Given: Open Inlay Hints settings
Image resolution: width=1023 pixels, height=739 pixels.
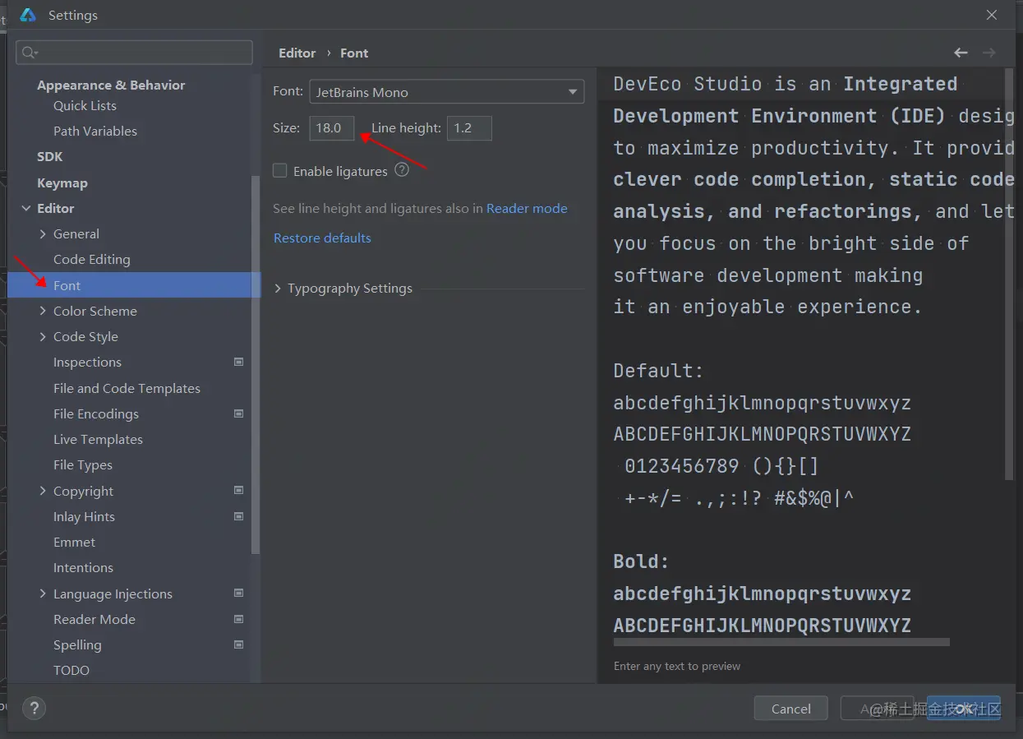Looking at the screenshot, I should [x=84, y=516].
